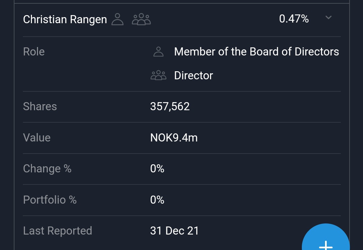This screenshot has width=363, height=250.
Task: Click the Member of the Board of Directors text
Action: click(256, 52)
